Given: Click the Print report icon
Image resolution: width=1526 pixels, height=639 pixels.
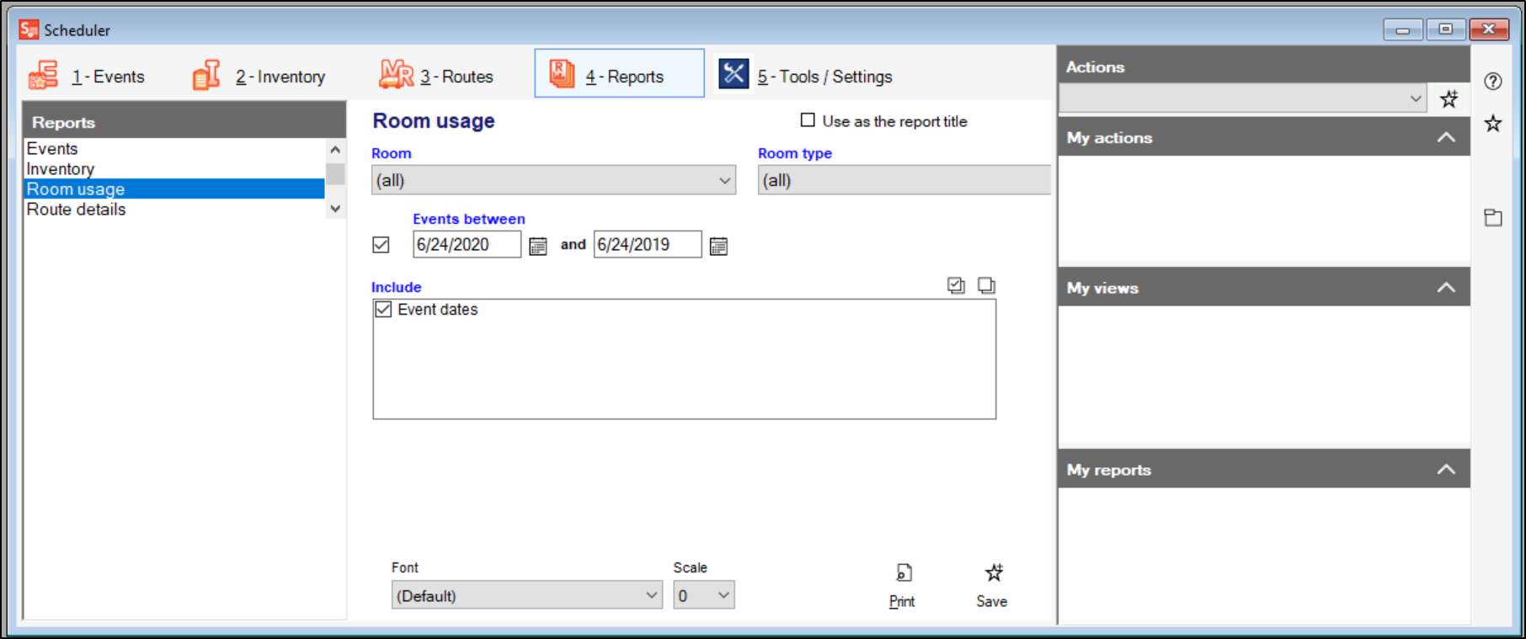Looking at the screenshot, I should click(x=903, y=573).
